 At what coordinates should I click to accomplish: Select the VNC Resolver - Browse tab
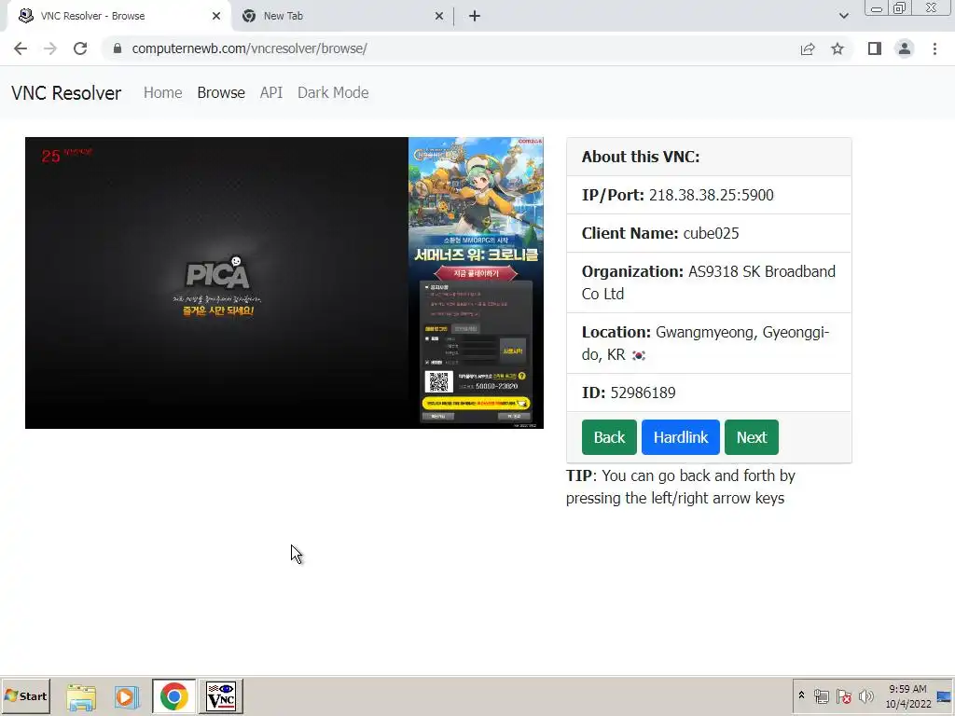[x=118, y=16]
